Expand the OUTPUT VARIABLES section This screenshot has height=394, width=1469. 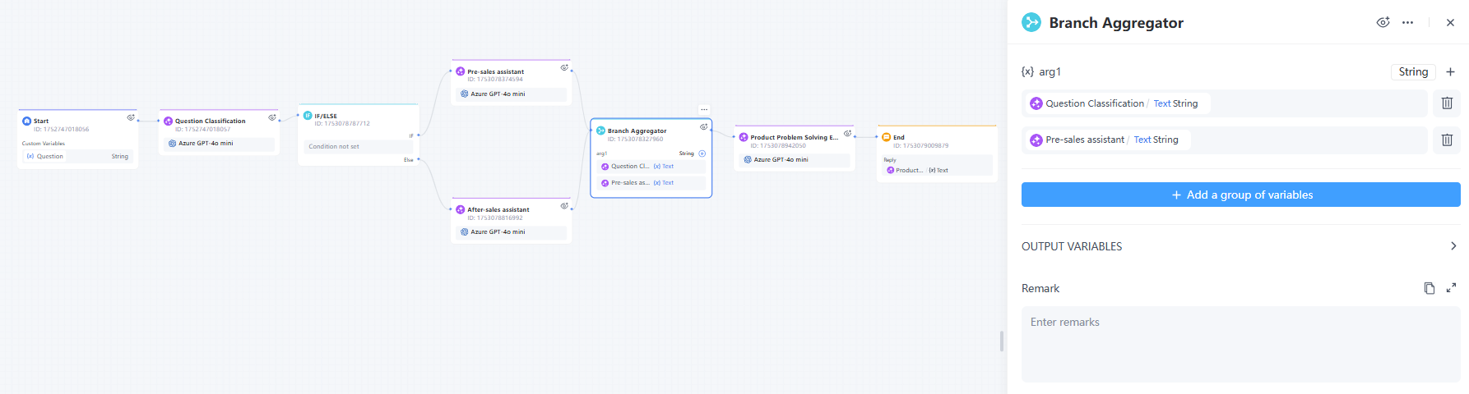1453,246
